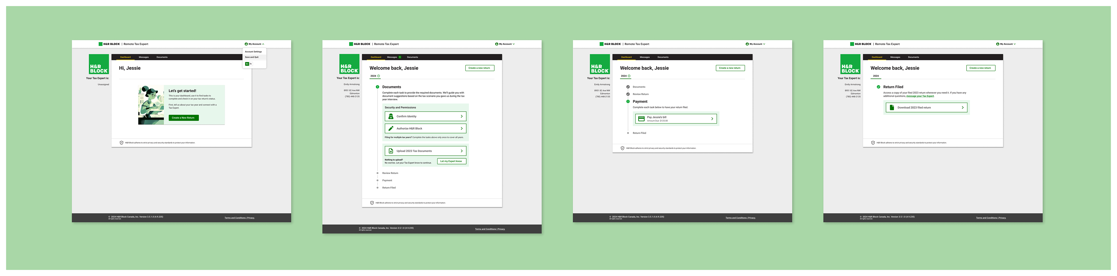Click the completed check icon next to Documents on Payment screen
This screenshot has width=1117, height=276.
click(x=628, y=87)
